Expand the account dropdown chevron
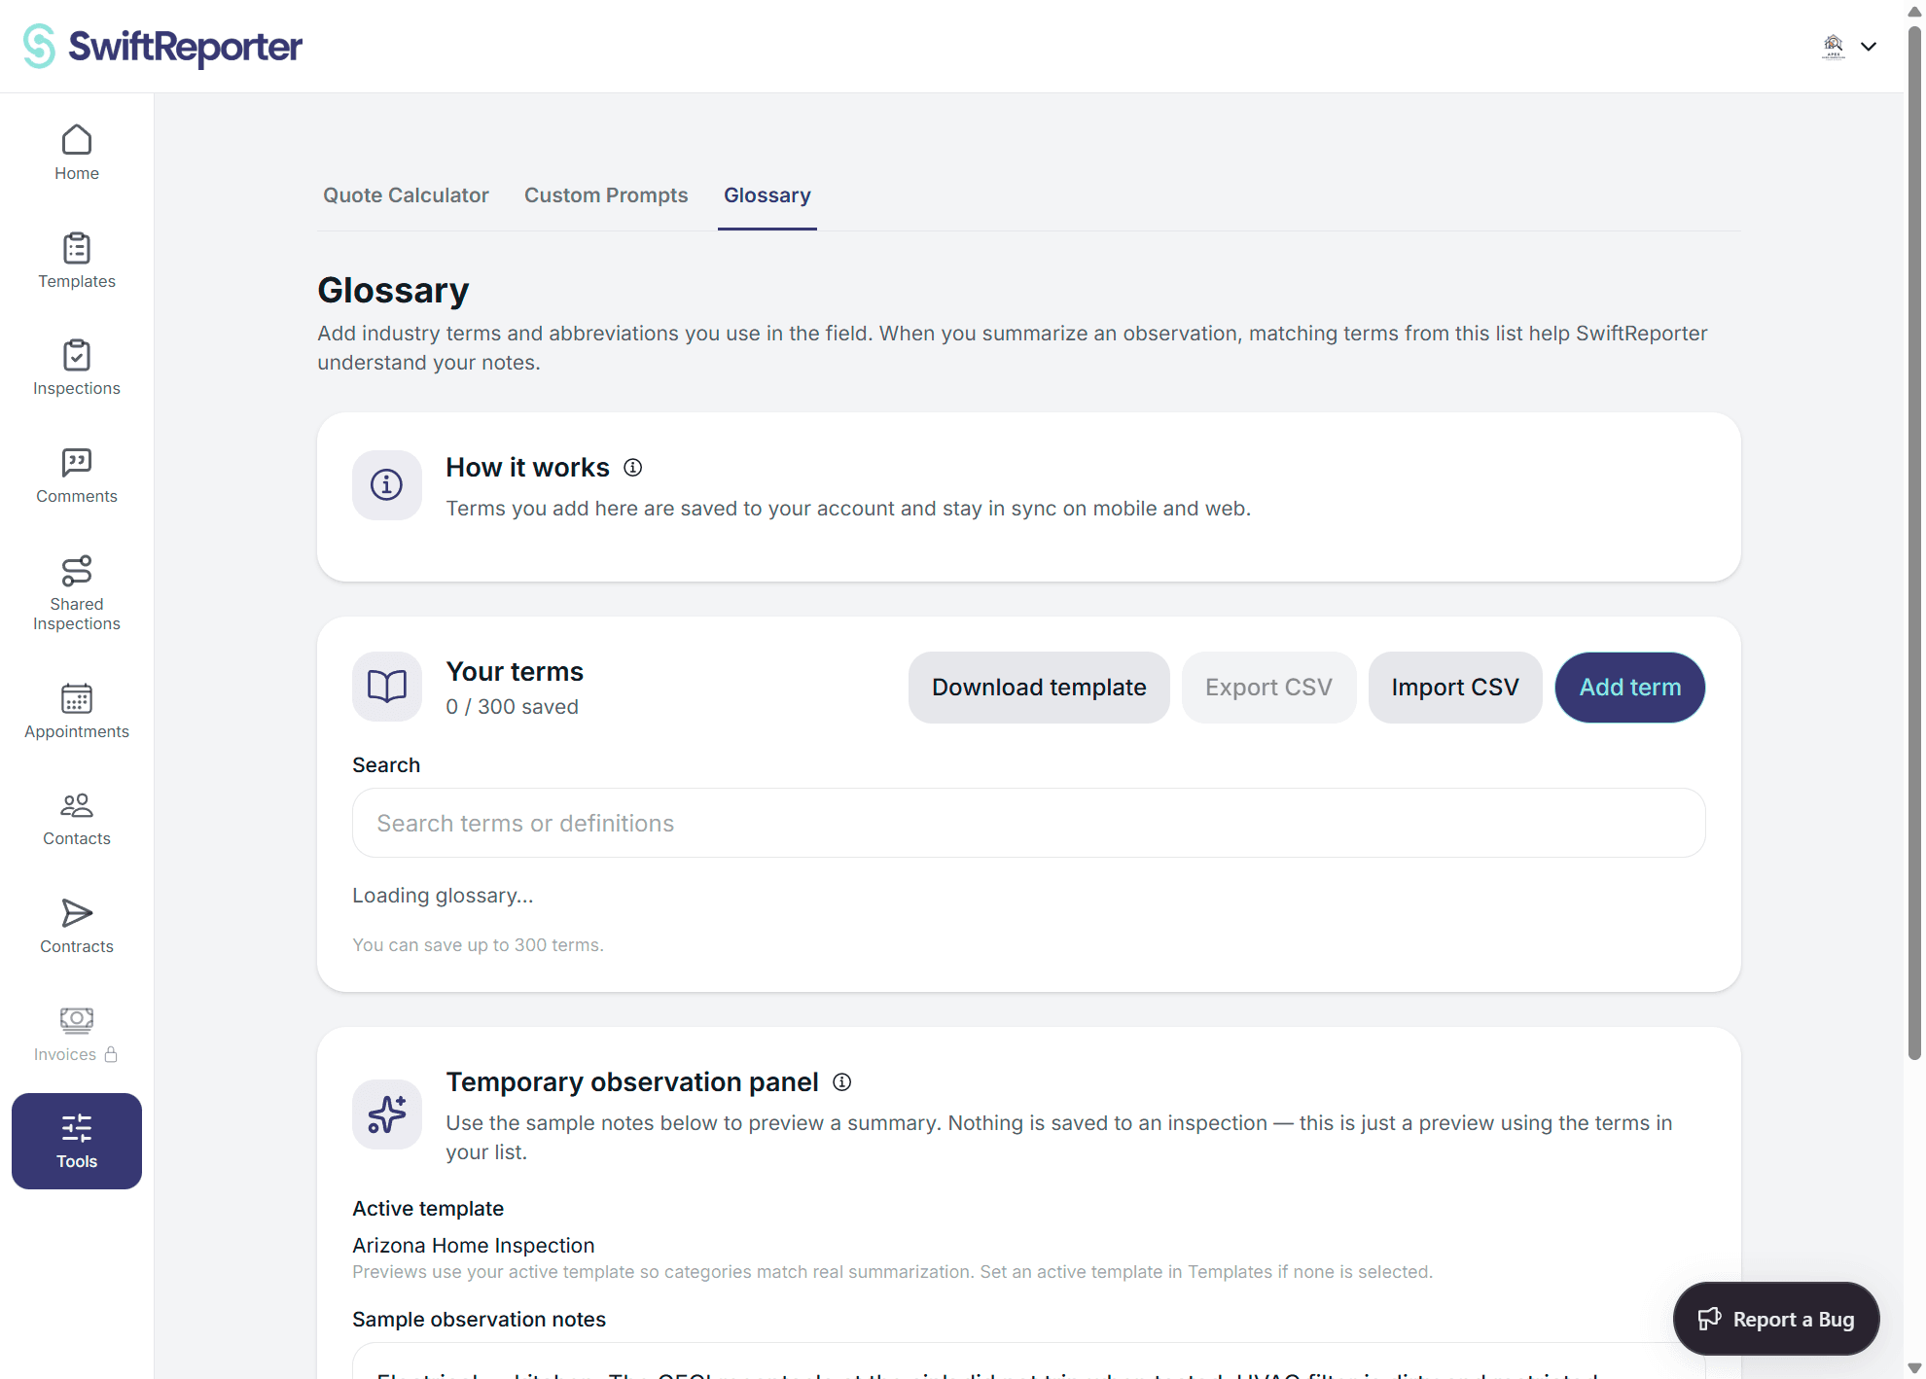This screenshot has width=1926, height=1379. click(x=1869, y=46)
